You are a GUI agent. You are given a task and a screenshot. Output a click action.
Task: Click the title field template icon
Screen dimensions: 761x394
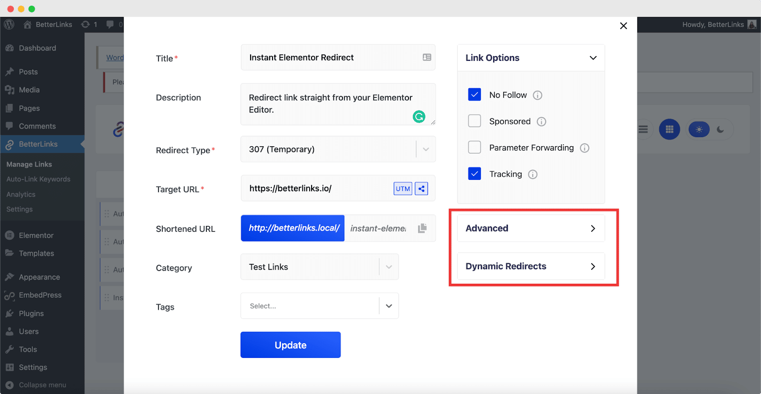(427, 57)
